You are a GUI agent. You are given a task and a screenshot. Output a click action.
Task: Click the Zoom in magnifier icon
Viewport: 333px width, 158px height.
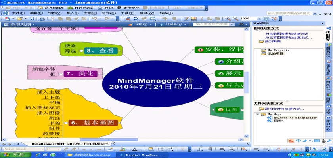pos(228,19)
